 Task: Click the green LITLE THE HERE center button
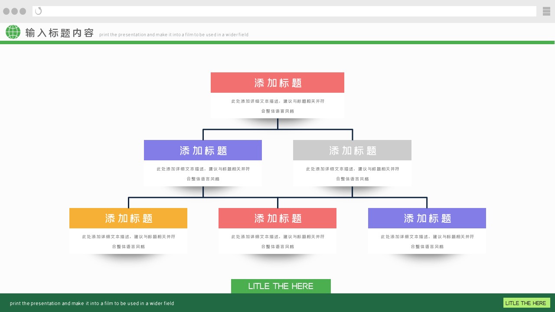coord(281,286)
